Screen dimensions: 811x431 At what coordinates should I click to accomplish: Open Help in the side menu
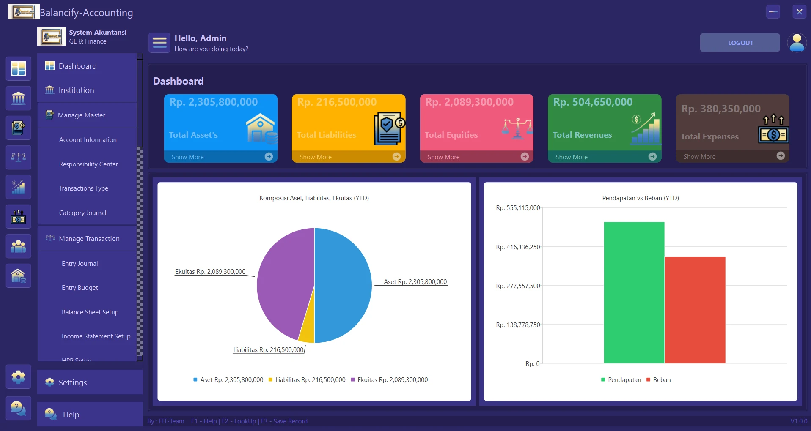pos(90,415)
